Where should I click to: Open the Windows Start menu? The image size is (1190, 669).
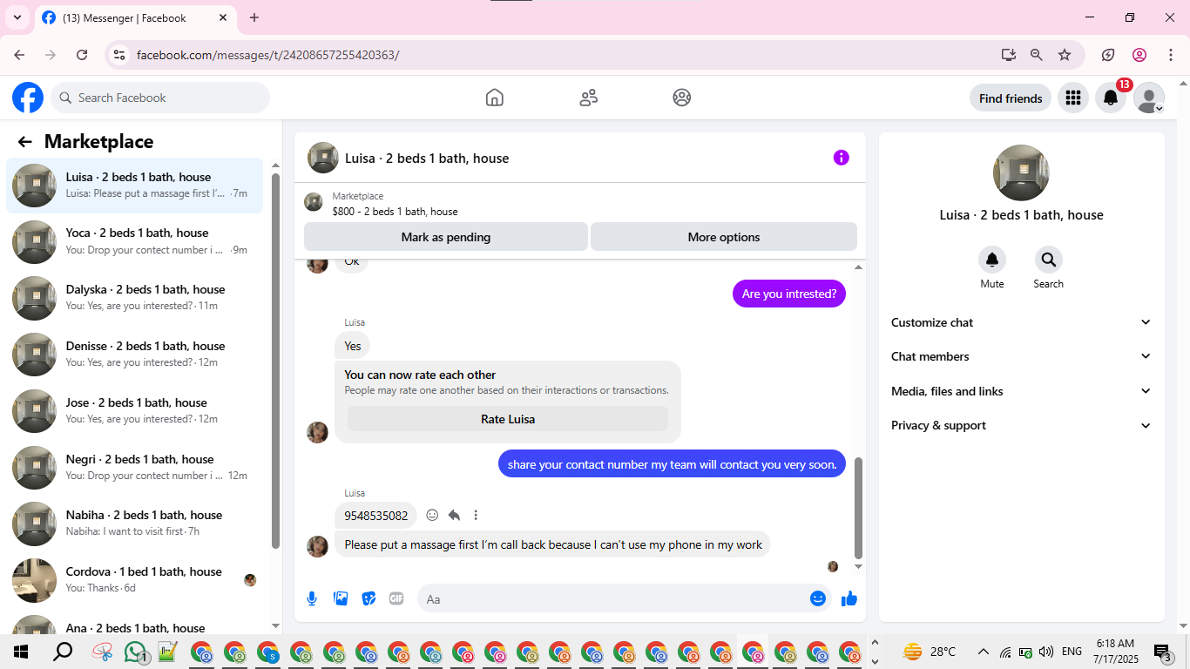21,652
